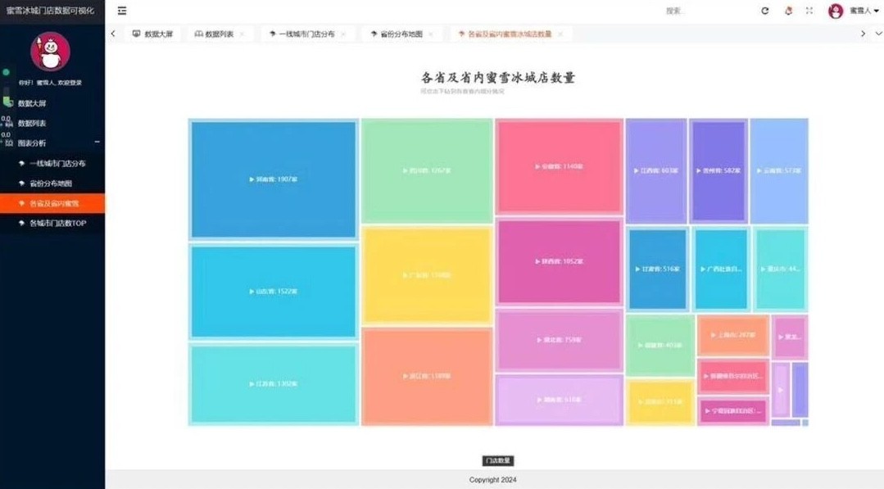Close the 数据列表 tab
This screenshot has height=489, width=884.
(242, 34)
